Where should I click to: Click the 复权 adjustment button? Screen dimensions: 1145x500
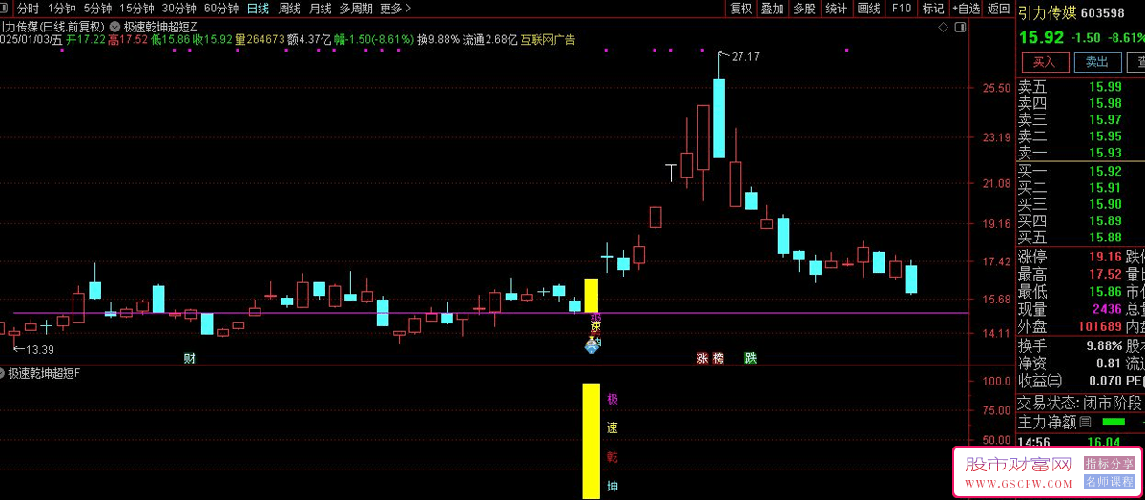tap(741, 9)
